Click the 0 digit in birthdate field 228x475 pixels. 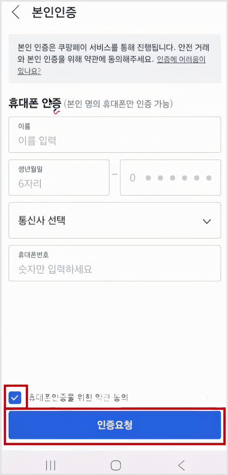(x=132, y=177)
